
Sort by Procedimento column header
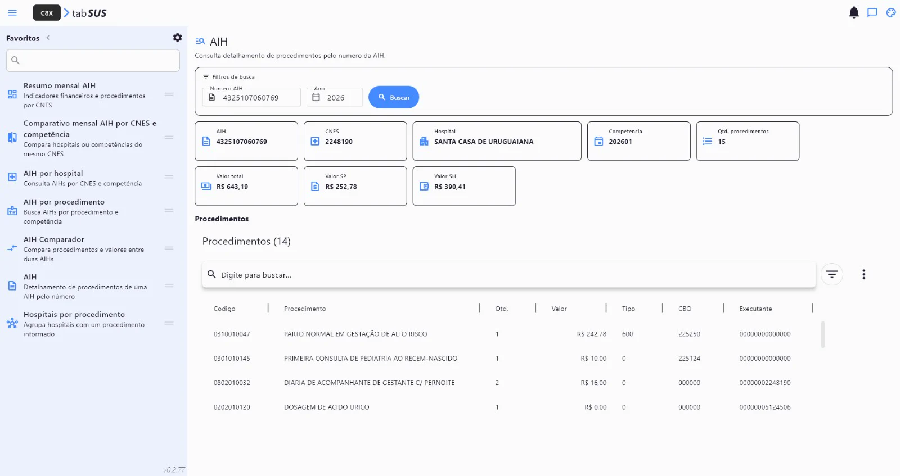click(x=305, y=309)
